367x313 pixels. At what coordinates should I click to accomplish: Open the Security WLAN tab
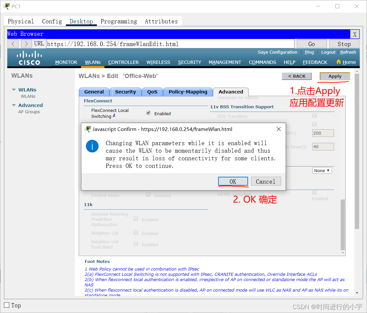click(x=126, y=92)
